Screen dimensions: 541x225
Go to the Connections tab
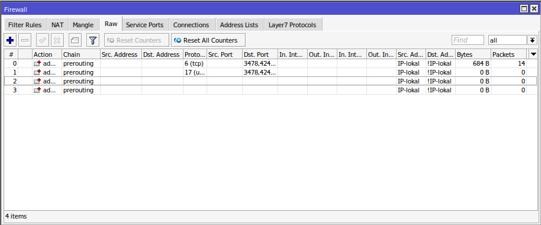click(191, 25)
